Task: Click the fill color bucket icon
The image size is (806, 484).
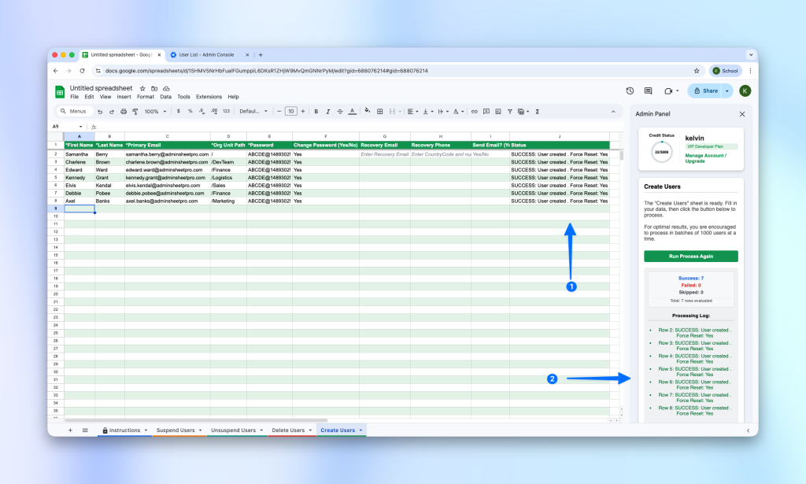Action: coord(368,112)
